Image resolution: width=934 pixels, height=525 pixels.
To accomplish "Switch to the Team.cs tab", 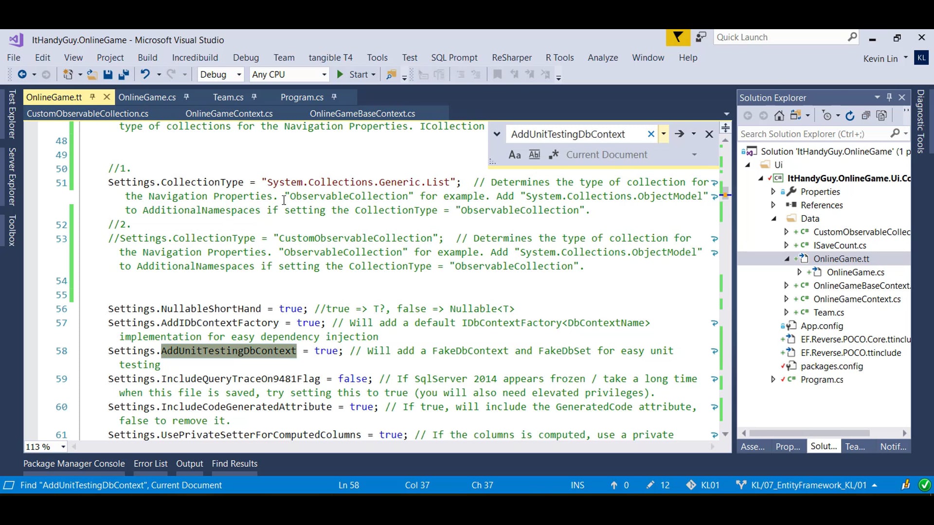I will 228,97.
